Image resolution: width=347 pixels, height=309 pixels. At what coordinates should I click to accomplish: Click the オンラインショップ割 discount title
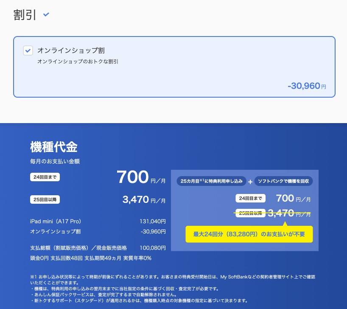click(71, 51)
